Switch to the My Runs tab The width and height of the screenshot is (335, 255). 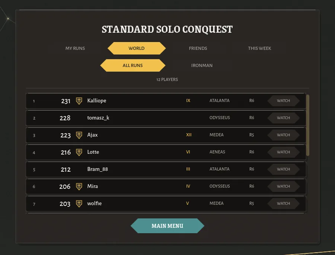coord(75,48)
